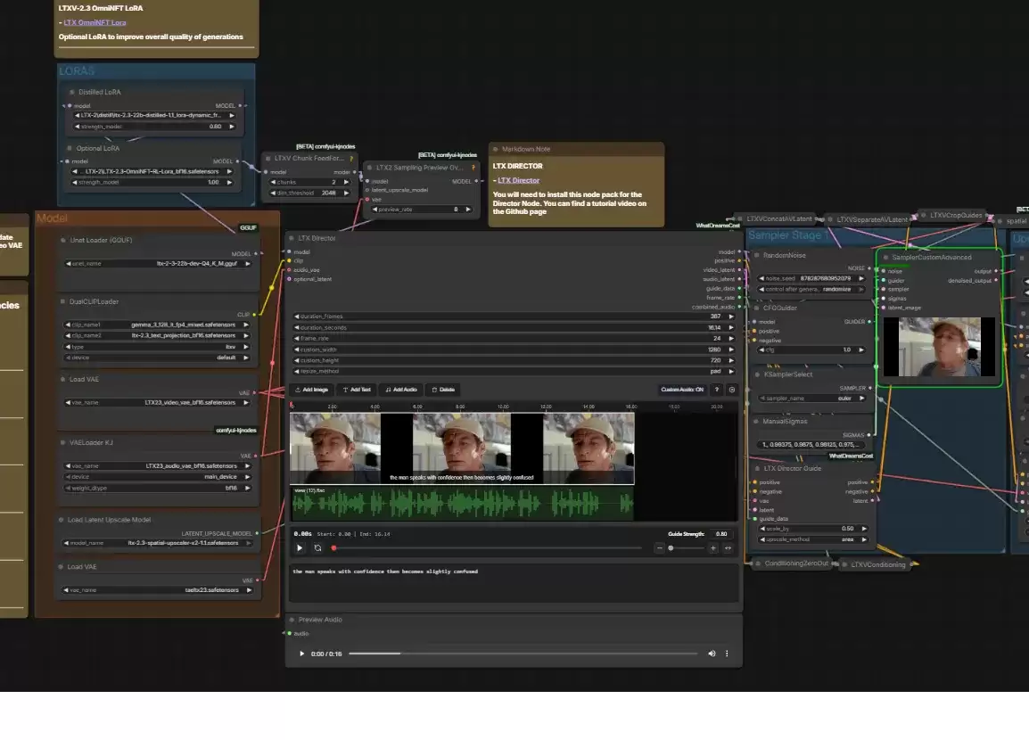1029x740 pixels.
Task: Collapse the Optional LoRA node via its dot
Action: point(70,148)
